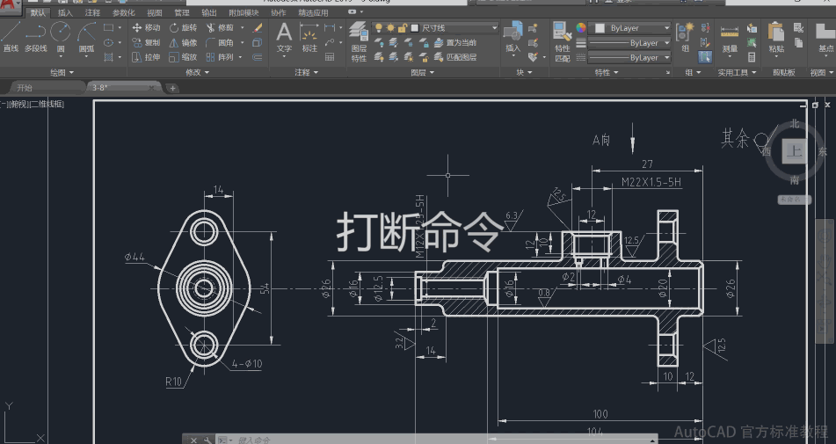Open 图层特性 (Layer Properties) manager

point(359,41)
